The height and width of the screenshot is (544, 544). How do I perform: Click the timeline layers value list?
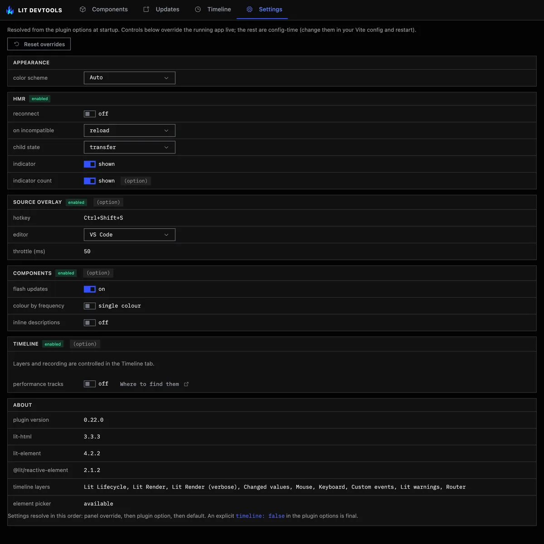click(x=275, y=487)
